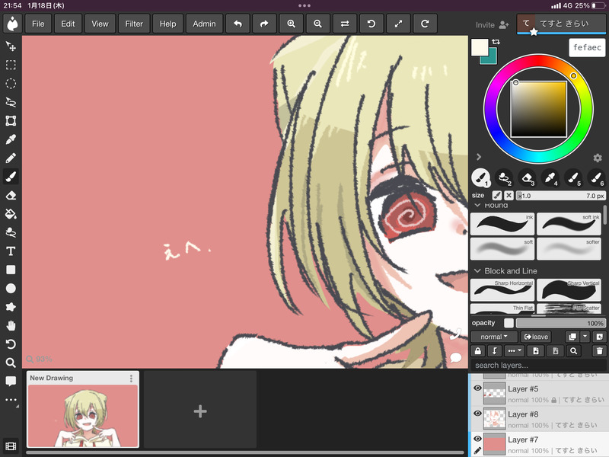Toggle the layer lock button
The height and width of the screenshot is (457, 609).
pos(478,351)
